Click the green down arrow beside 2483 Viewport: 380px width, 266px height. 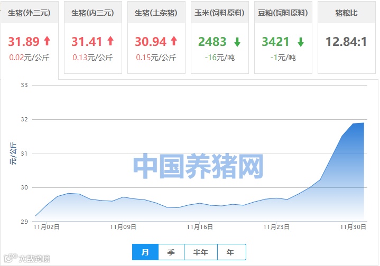coord(237,42)
